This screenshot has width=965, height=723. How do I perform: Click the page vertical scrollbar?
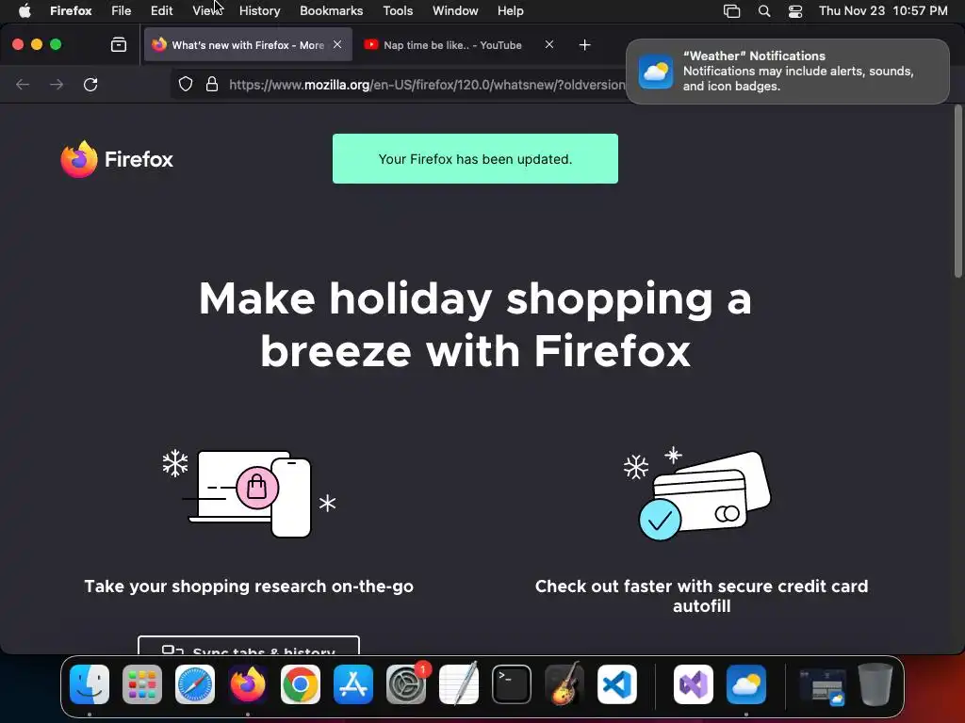click(957, 192)
